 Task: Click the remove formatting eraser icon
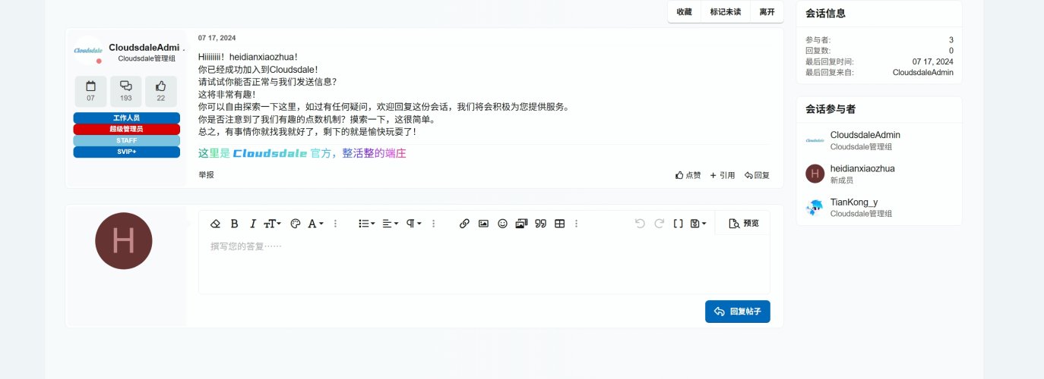pyautogui.click(x=215, y=224)
